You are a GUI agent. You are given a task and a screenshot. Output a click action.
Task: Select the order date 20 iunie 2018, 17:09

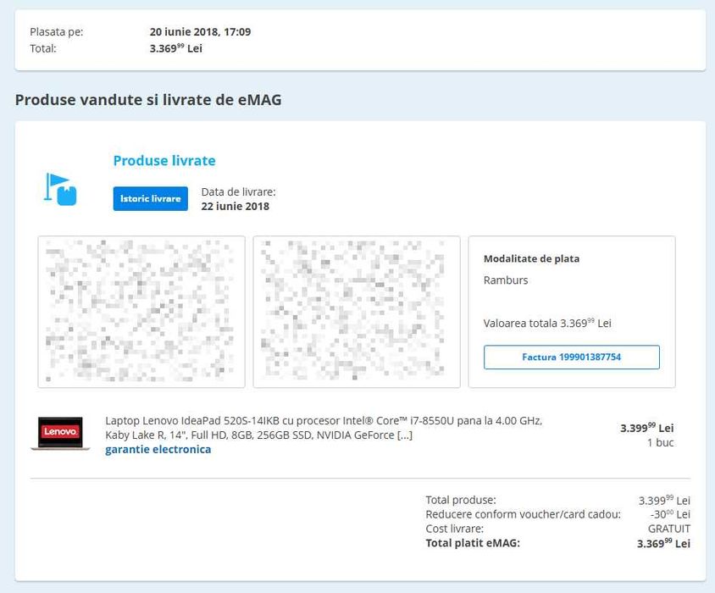[x=200, y=32]
